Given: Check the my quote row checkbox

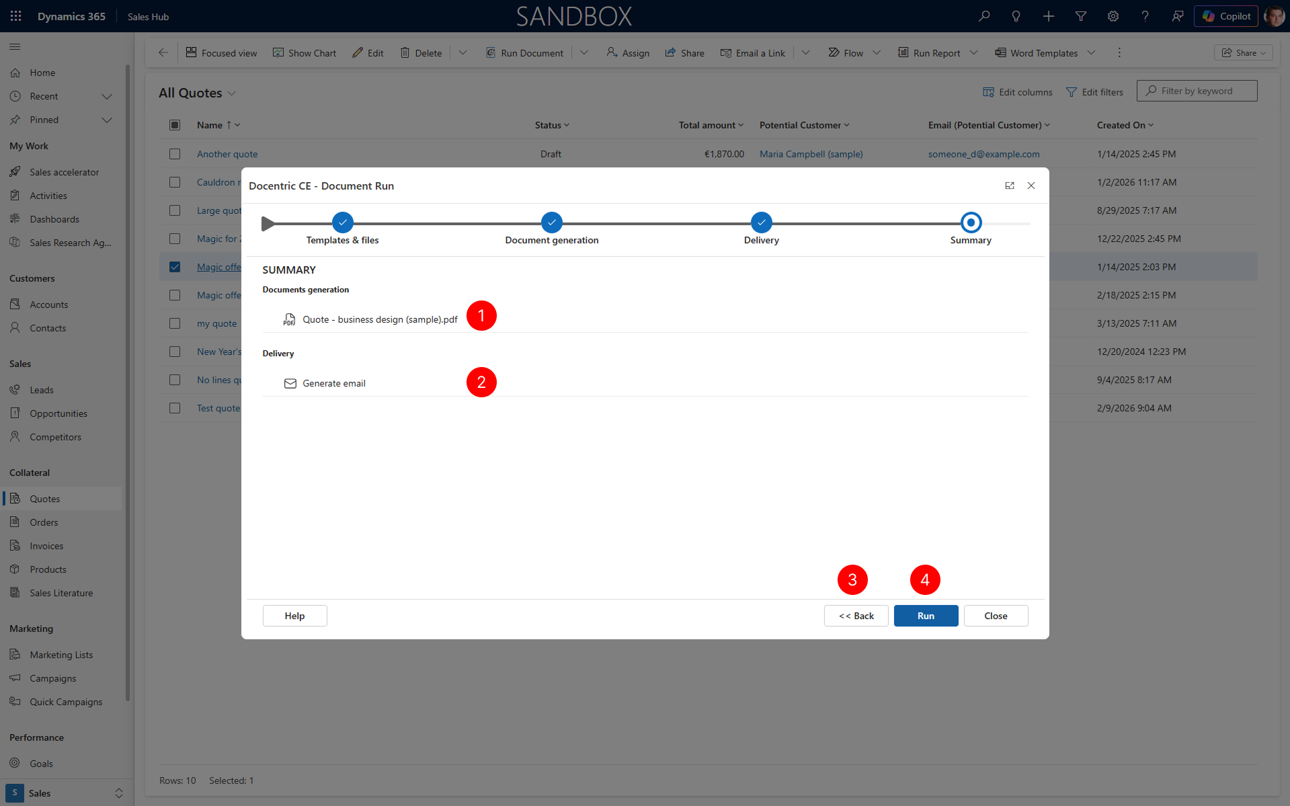Looking at the screenshot, I should pos(175,323).
